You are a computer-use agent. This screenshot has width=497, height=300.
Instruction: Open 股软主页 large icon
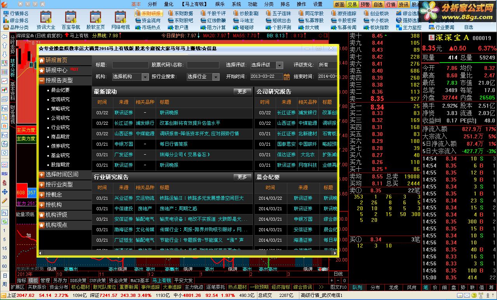coord(96,20)
